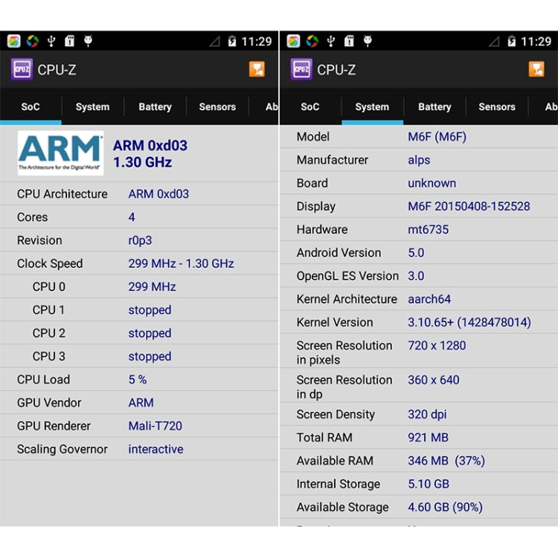Tap Android Version '5.0'
The height and width of the screenshot is (558, 558).
416,253
